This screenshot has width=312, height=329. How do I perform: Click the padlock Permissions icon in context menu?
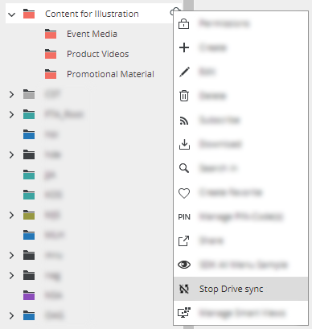pyautogui.click(x=184, y=24)
